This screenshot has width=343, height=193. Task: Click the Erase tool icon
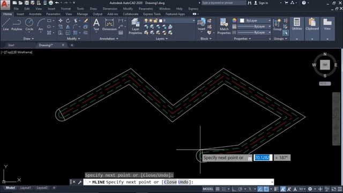[86, 20]
